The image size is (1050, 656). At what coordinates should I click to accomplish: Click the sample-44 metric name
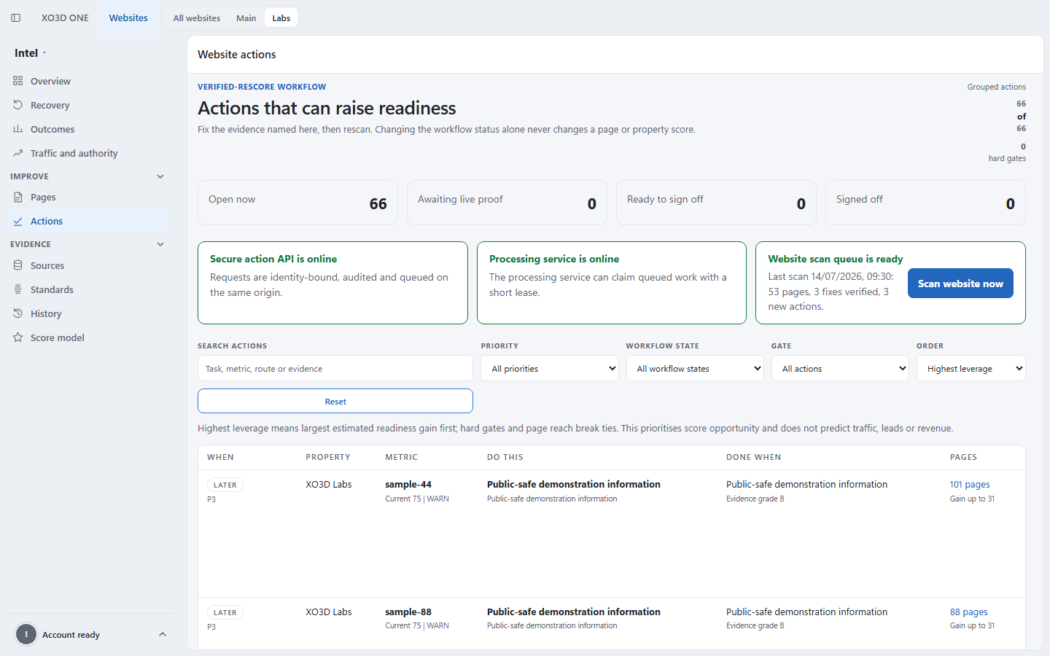408,484
